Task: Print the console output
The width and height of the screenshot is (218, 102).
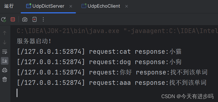Action: (x=5, y=70)
